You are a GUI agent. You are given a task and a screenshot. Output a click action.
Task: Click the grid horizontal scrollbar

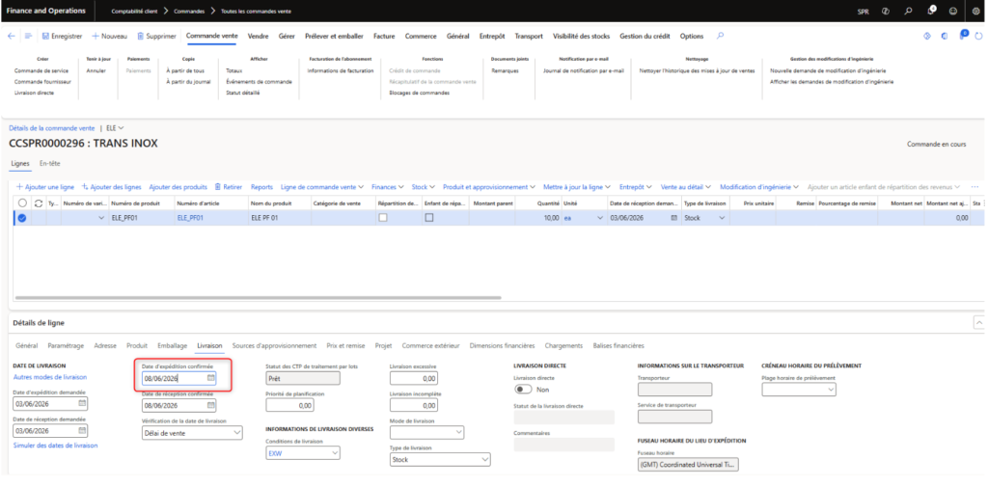(x=258, y=297)
